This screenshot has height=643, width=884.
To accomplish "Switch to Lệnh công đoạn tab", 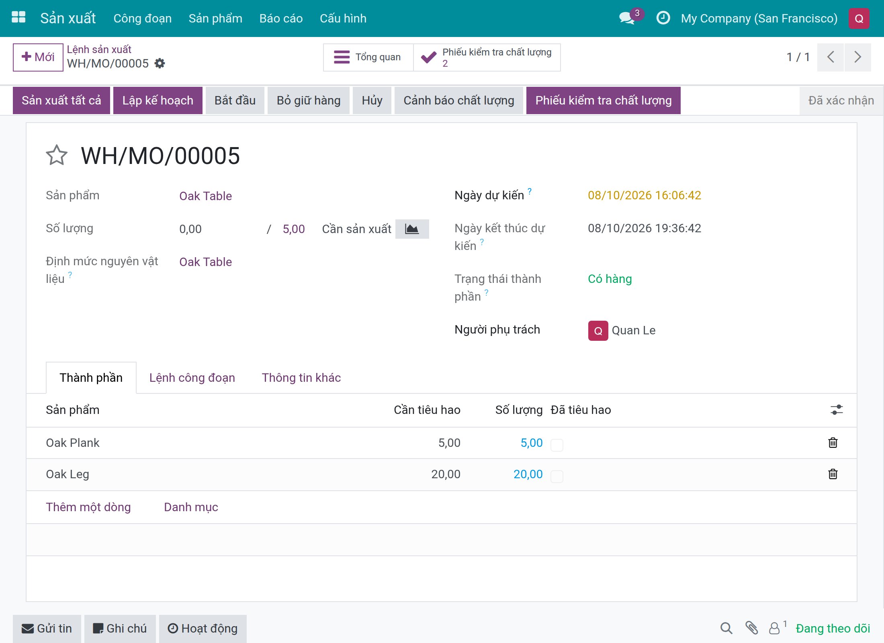I will tap(192, 377).
